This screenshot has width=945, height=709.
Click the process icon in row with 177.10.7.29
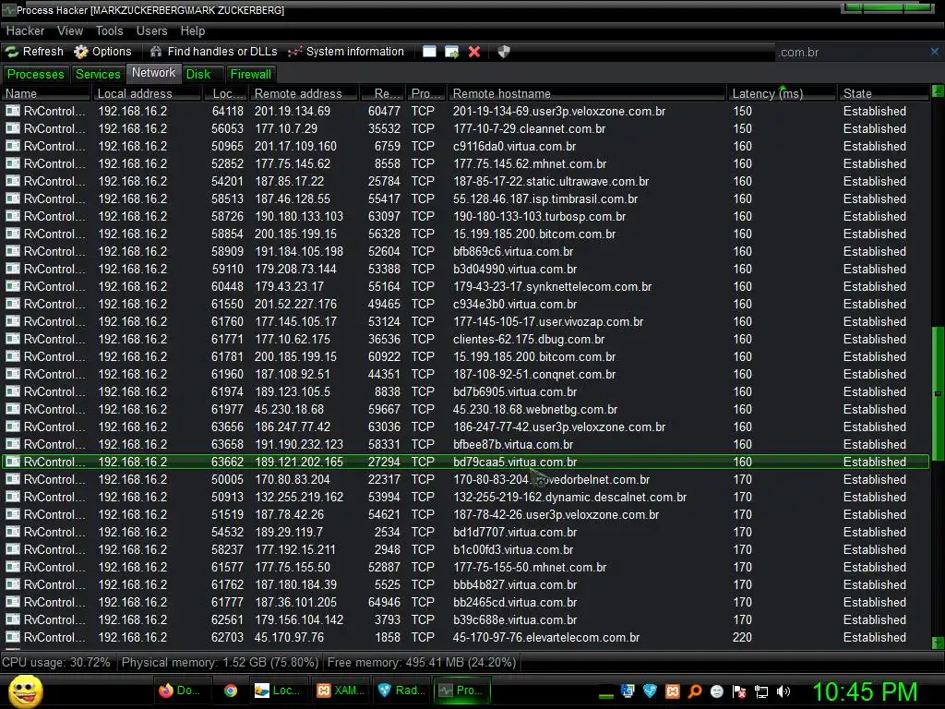coord(13,128)
